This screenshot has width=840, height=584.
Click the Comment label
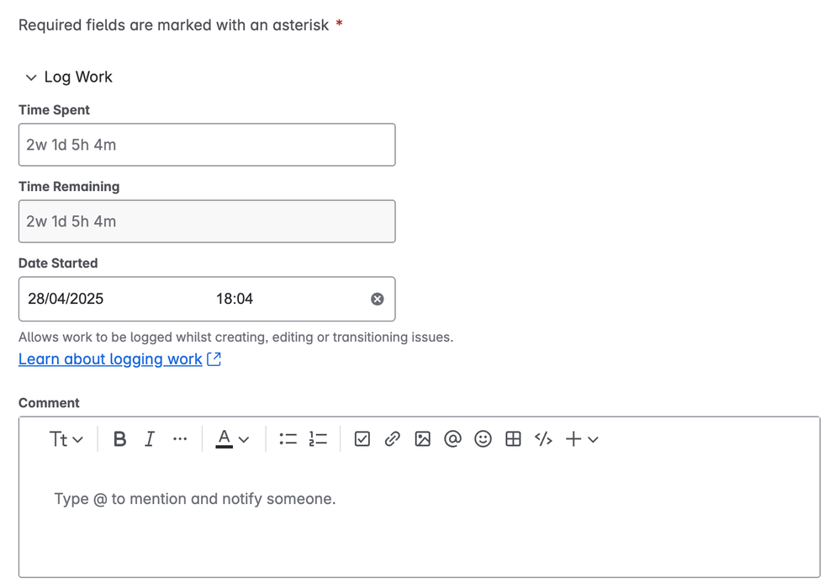pos(49,403)
